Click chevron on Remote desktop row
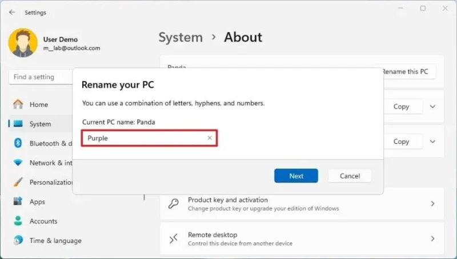 pos(433,238)
